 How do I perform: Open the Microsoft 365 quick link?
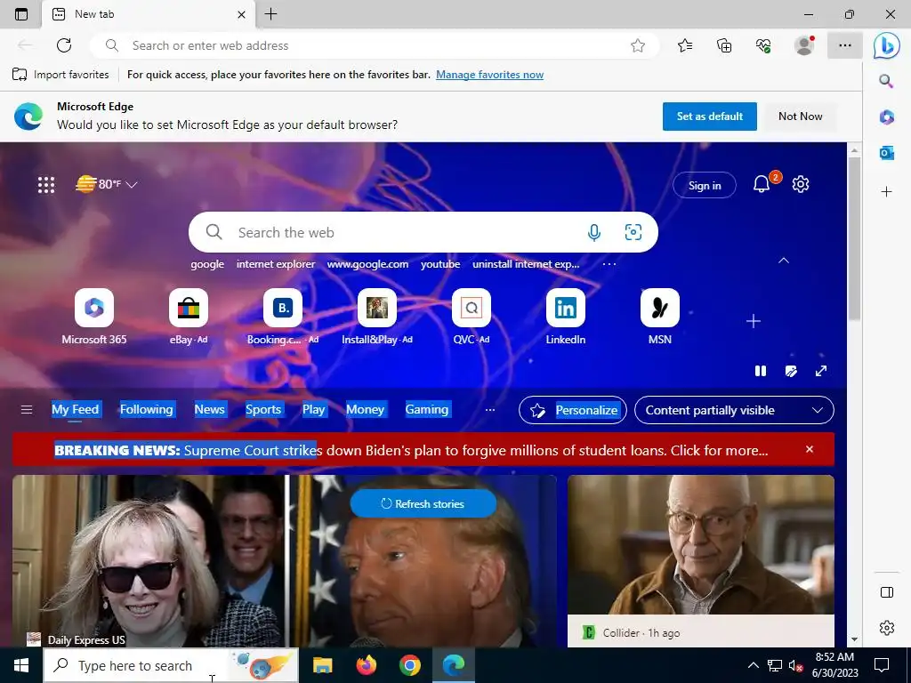click(x=94, y=317)
